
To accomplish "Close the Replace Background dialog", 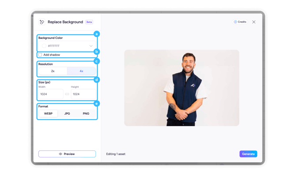I will point(254,22).
